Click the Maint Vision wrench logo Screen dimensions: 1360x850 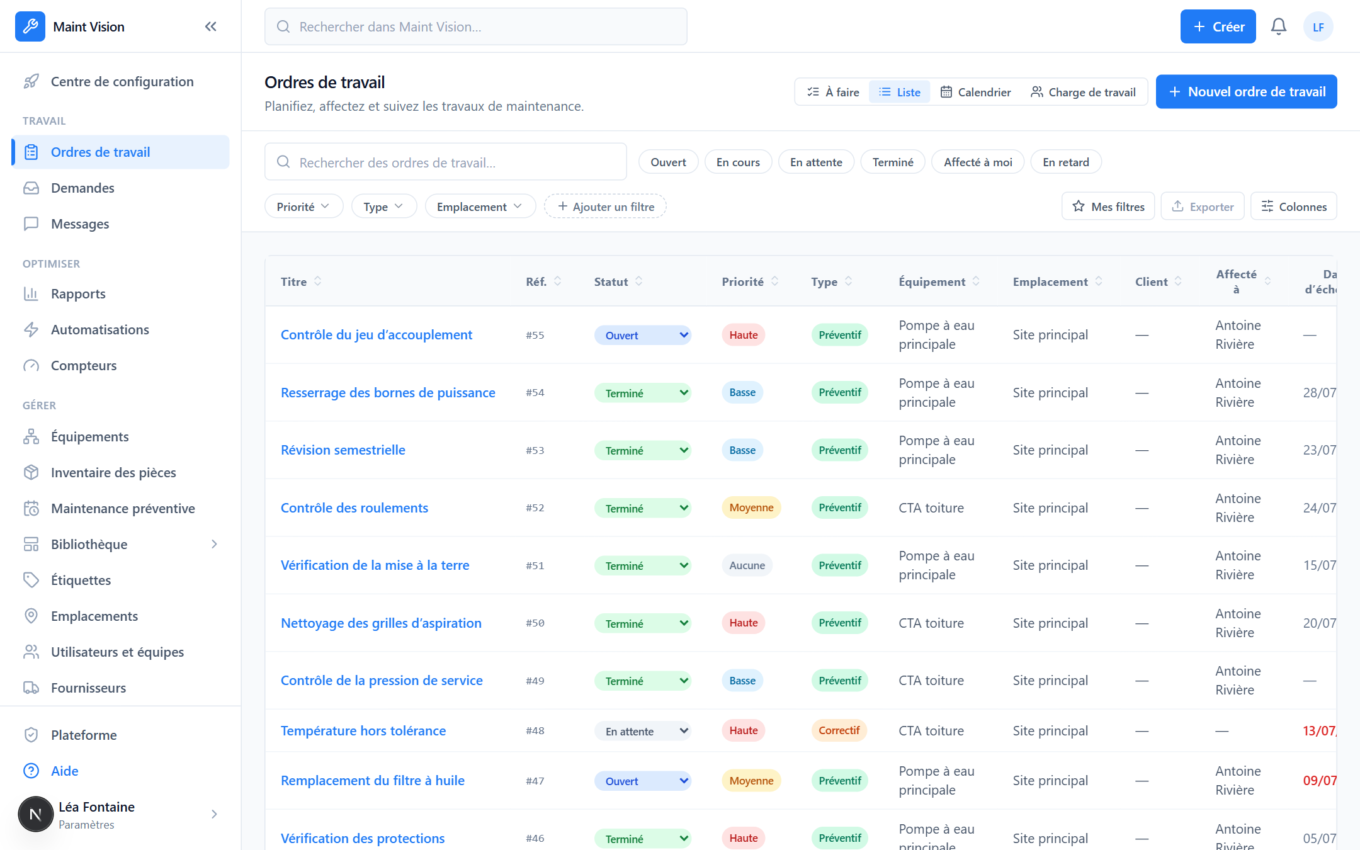pyautogui.click(x=30, y=26)
